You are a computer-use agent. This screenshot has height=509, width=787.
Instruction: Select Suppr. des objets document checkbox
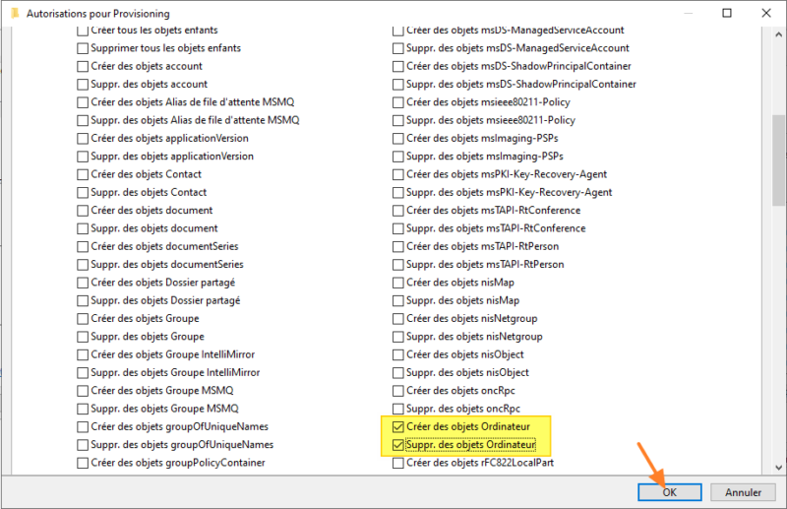[x=83, y=228]
